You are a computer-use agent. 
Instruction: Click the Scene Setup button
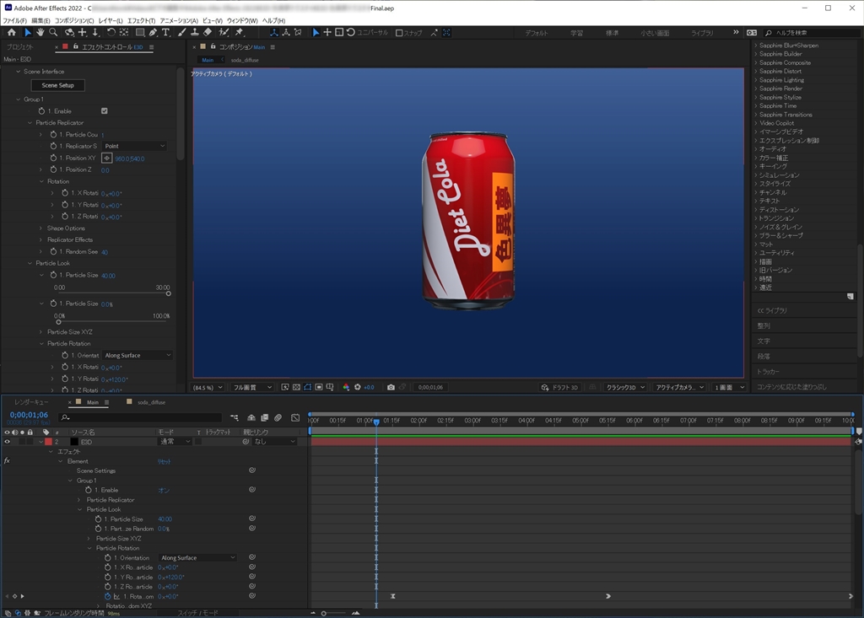pos(58,85)
